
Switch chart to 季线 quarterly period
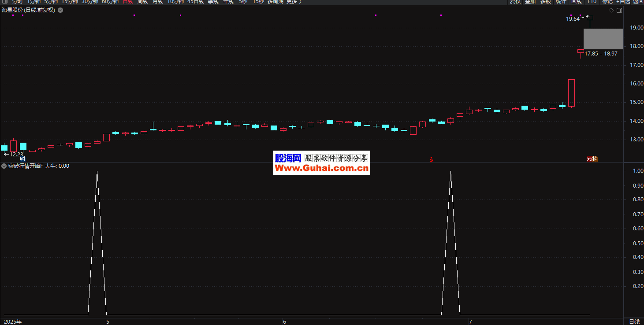point(213,2)
